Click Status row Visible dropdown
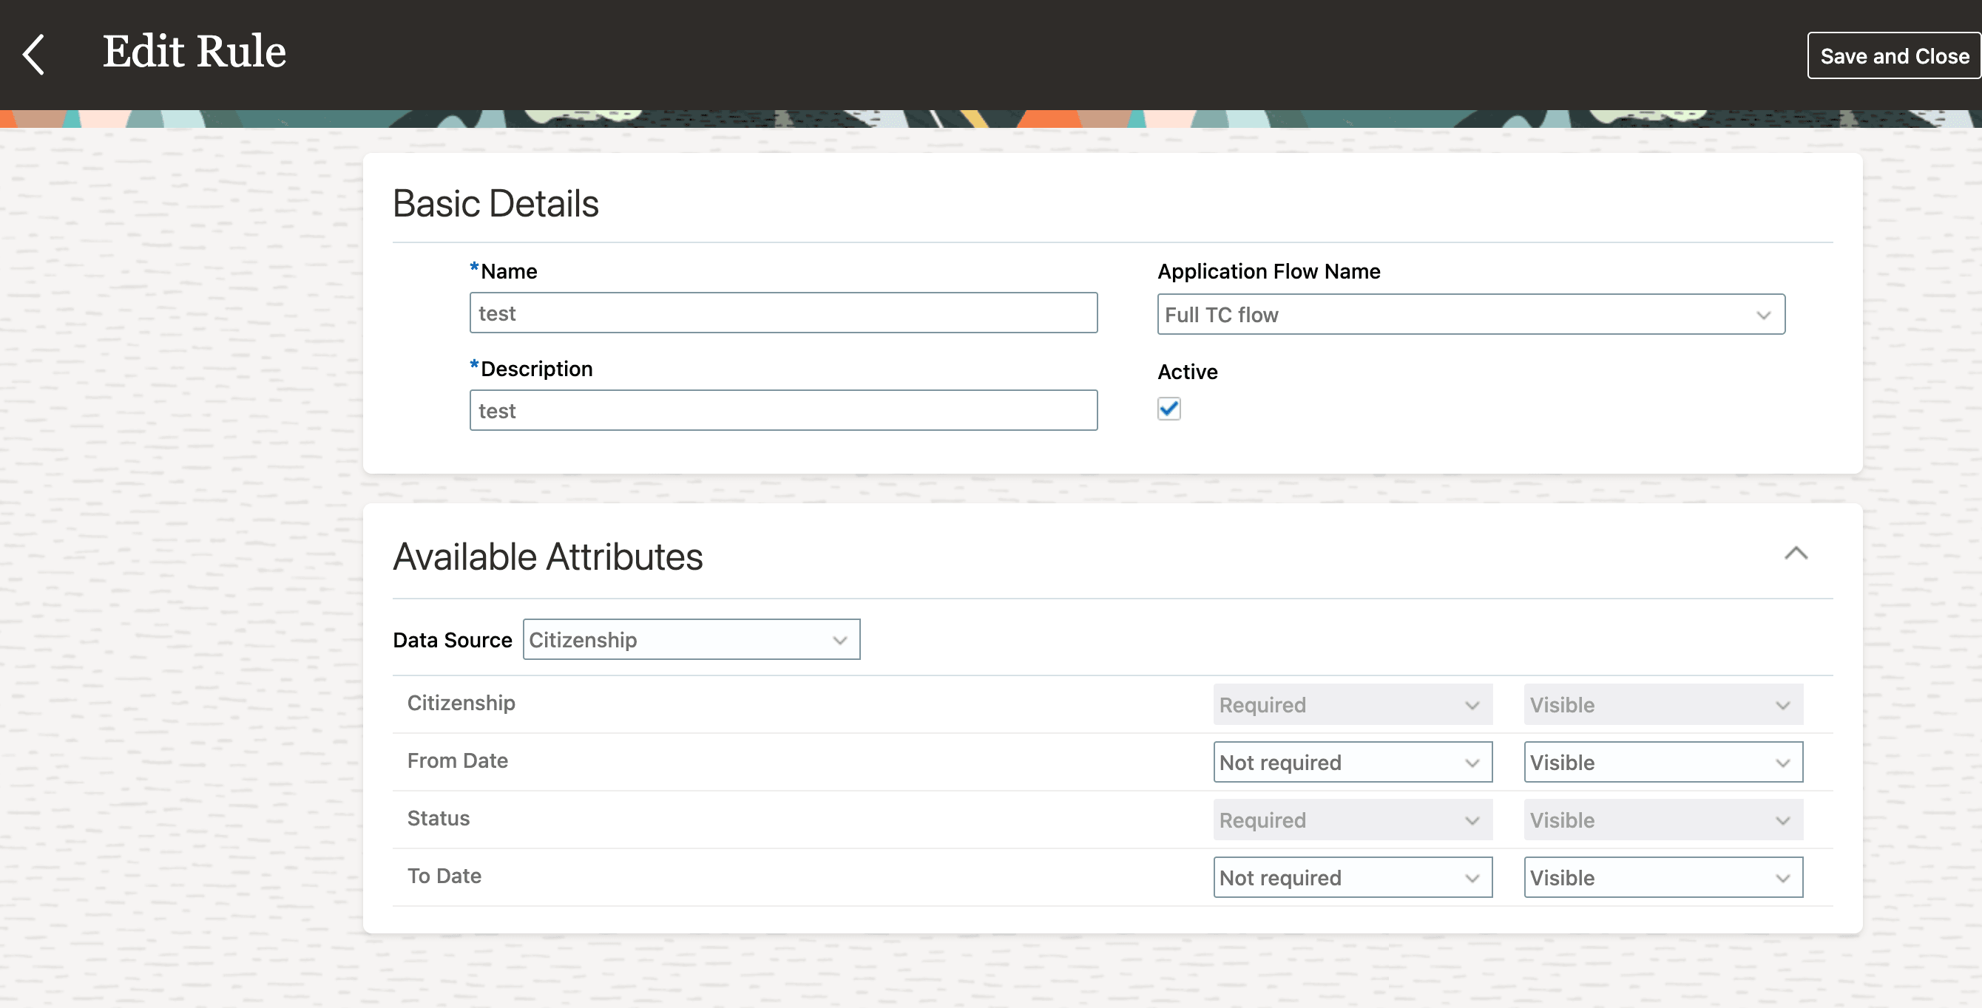 (1662, 820)
